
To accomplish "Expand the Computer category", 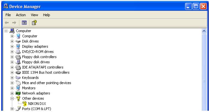I will (12, 36).
